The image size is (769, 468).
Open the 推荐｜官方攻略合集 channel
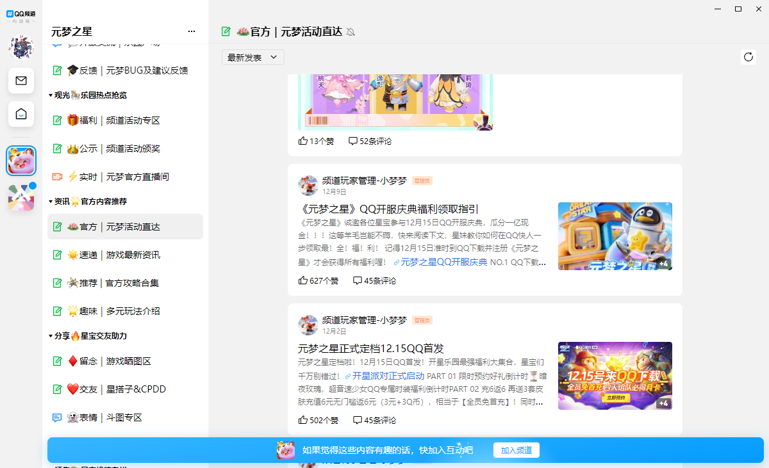click(x=125, y=283)
